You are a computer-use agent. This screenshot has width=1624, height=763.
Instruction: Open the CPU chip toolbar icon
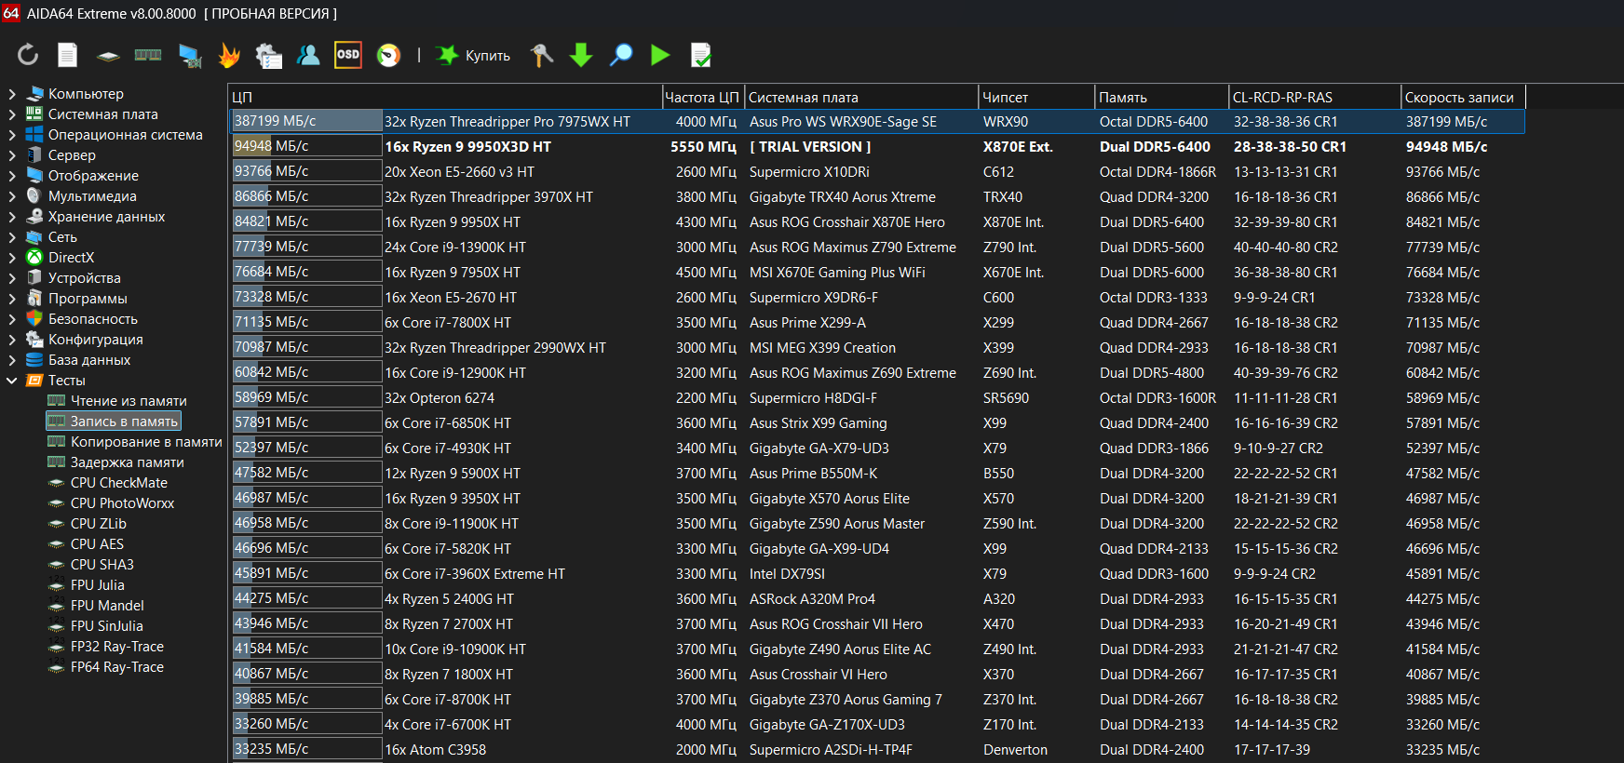pyautogui.click(x=108, y=56)
